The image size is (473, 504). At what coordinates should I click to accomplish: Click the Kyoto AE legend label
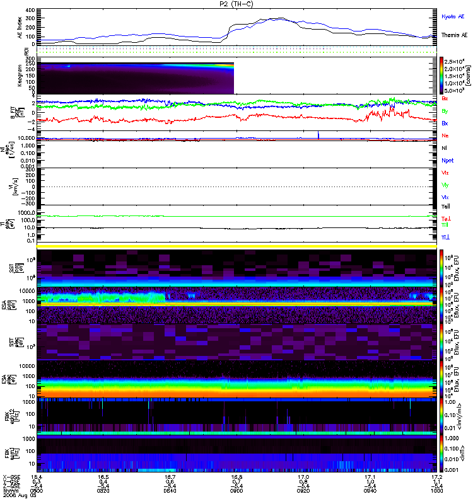pos(453,17)
